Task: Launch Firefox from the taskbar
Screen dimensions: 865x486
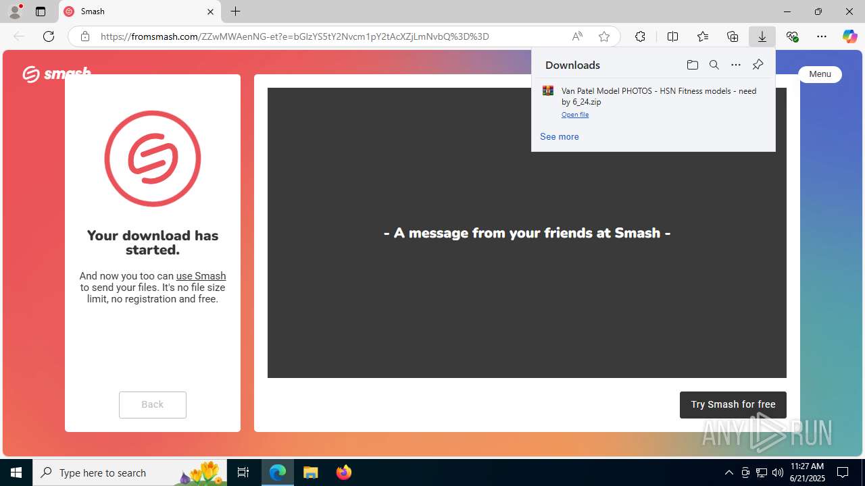Action: pos(344,473)
